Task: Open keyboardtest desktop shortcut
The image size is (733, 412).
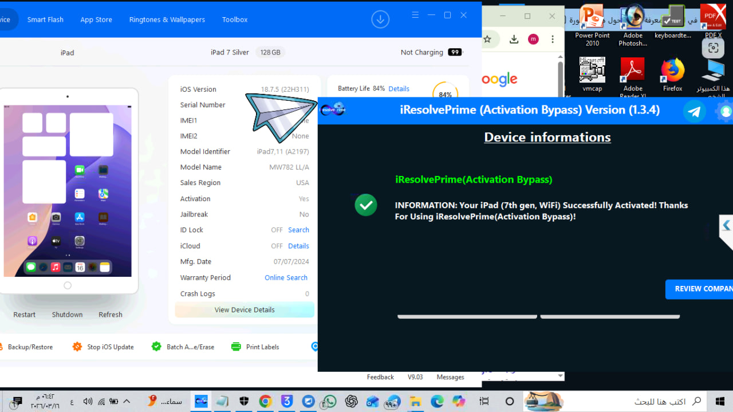Action: click(x=673, y=22)
